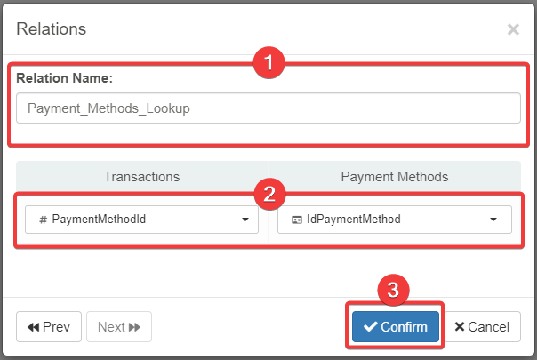Click the rewind arrows icon on Prev
Viewport: 537px width, 360px height.
[34, 327]
